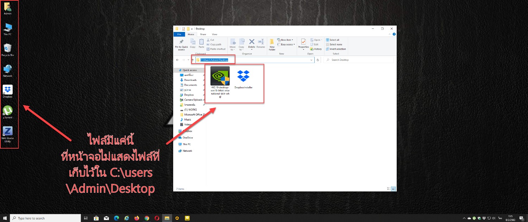Click the Paste ribbon icon
Viewport: 528px width, 222px height.
[x=201, y=44]
